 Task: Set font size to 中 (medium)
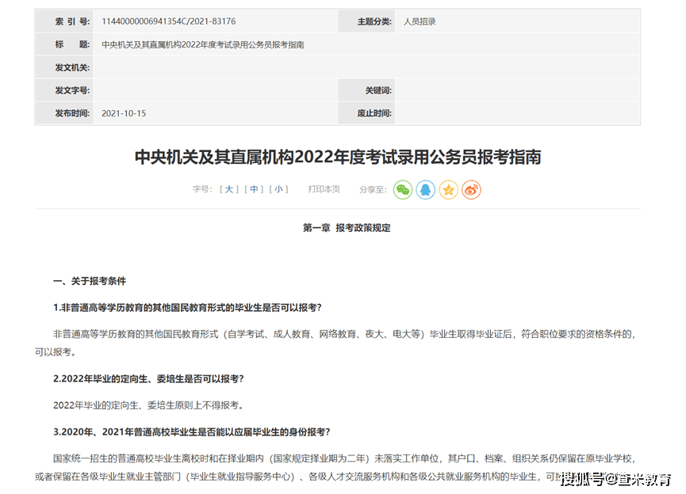(254, 189)
